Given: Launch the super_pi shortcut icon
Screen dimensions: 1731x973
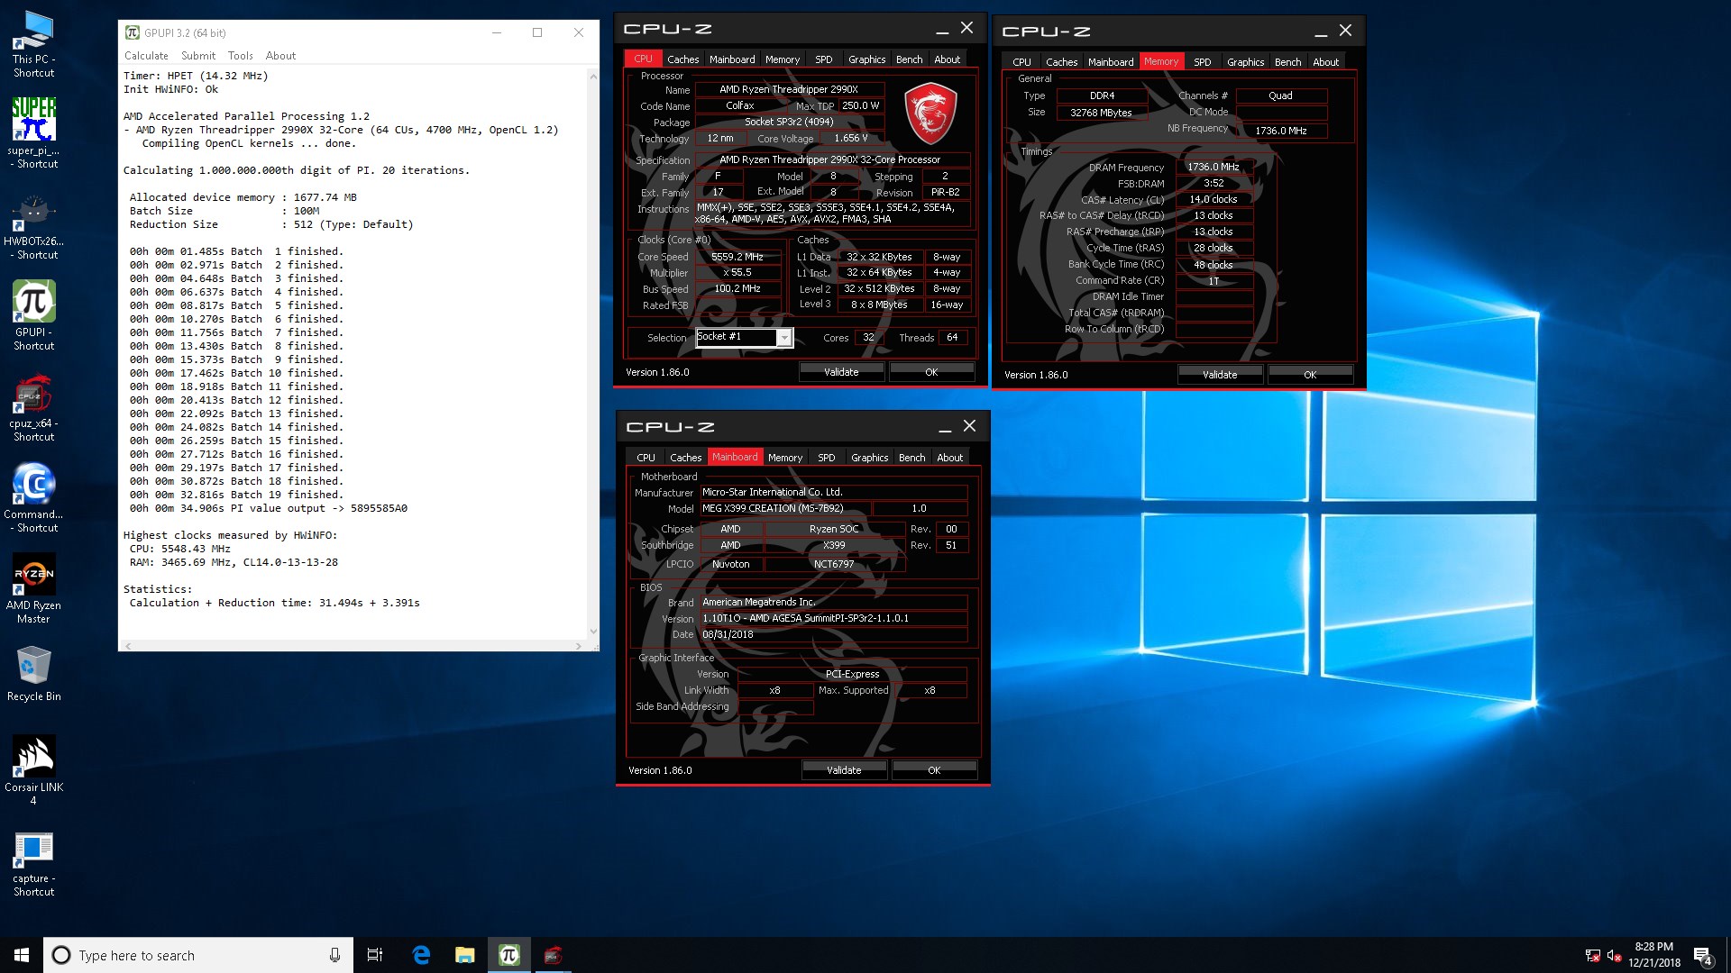Looking at the screenshot, I should [x=33, y=132].
